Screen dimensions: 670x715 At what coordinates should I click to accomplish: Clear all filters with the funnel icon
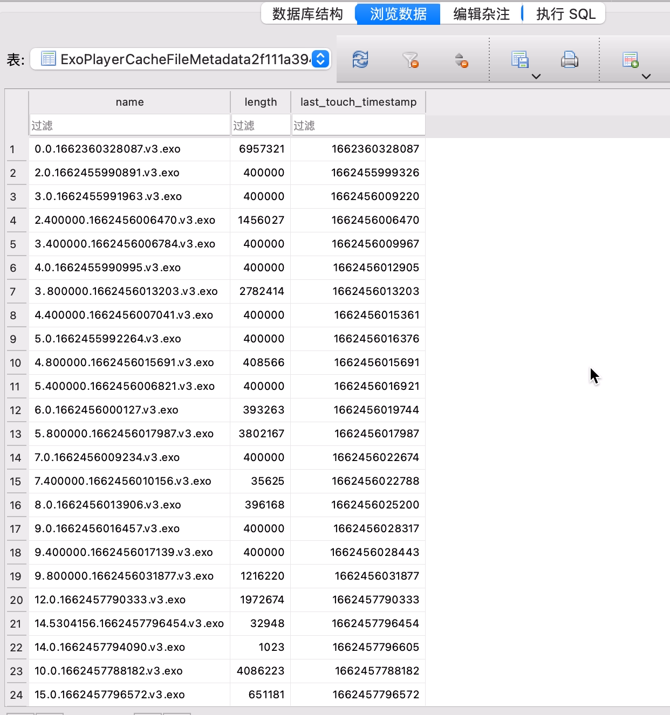(411, 59)
